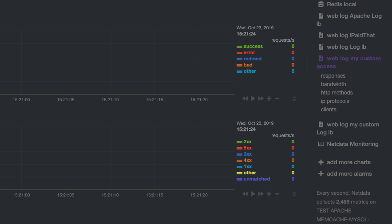The height and width of the screenshot is (224, 392).
Task: Go to Netdata Monitoring section
Action: point(352,144)
